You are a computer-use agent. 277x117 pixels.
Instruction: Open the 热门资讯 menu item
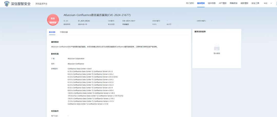[x=190, y=3]
